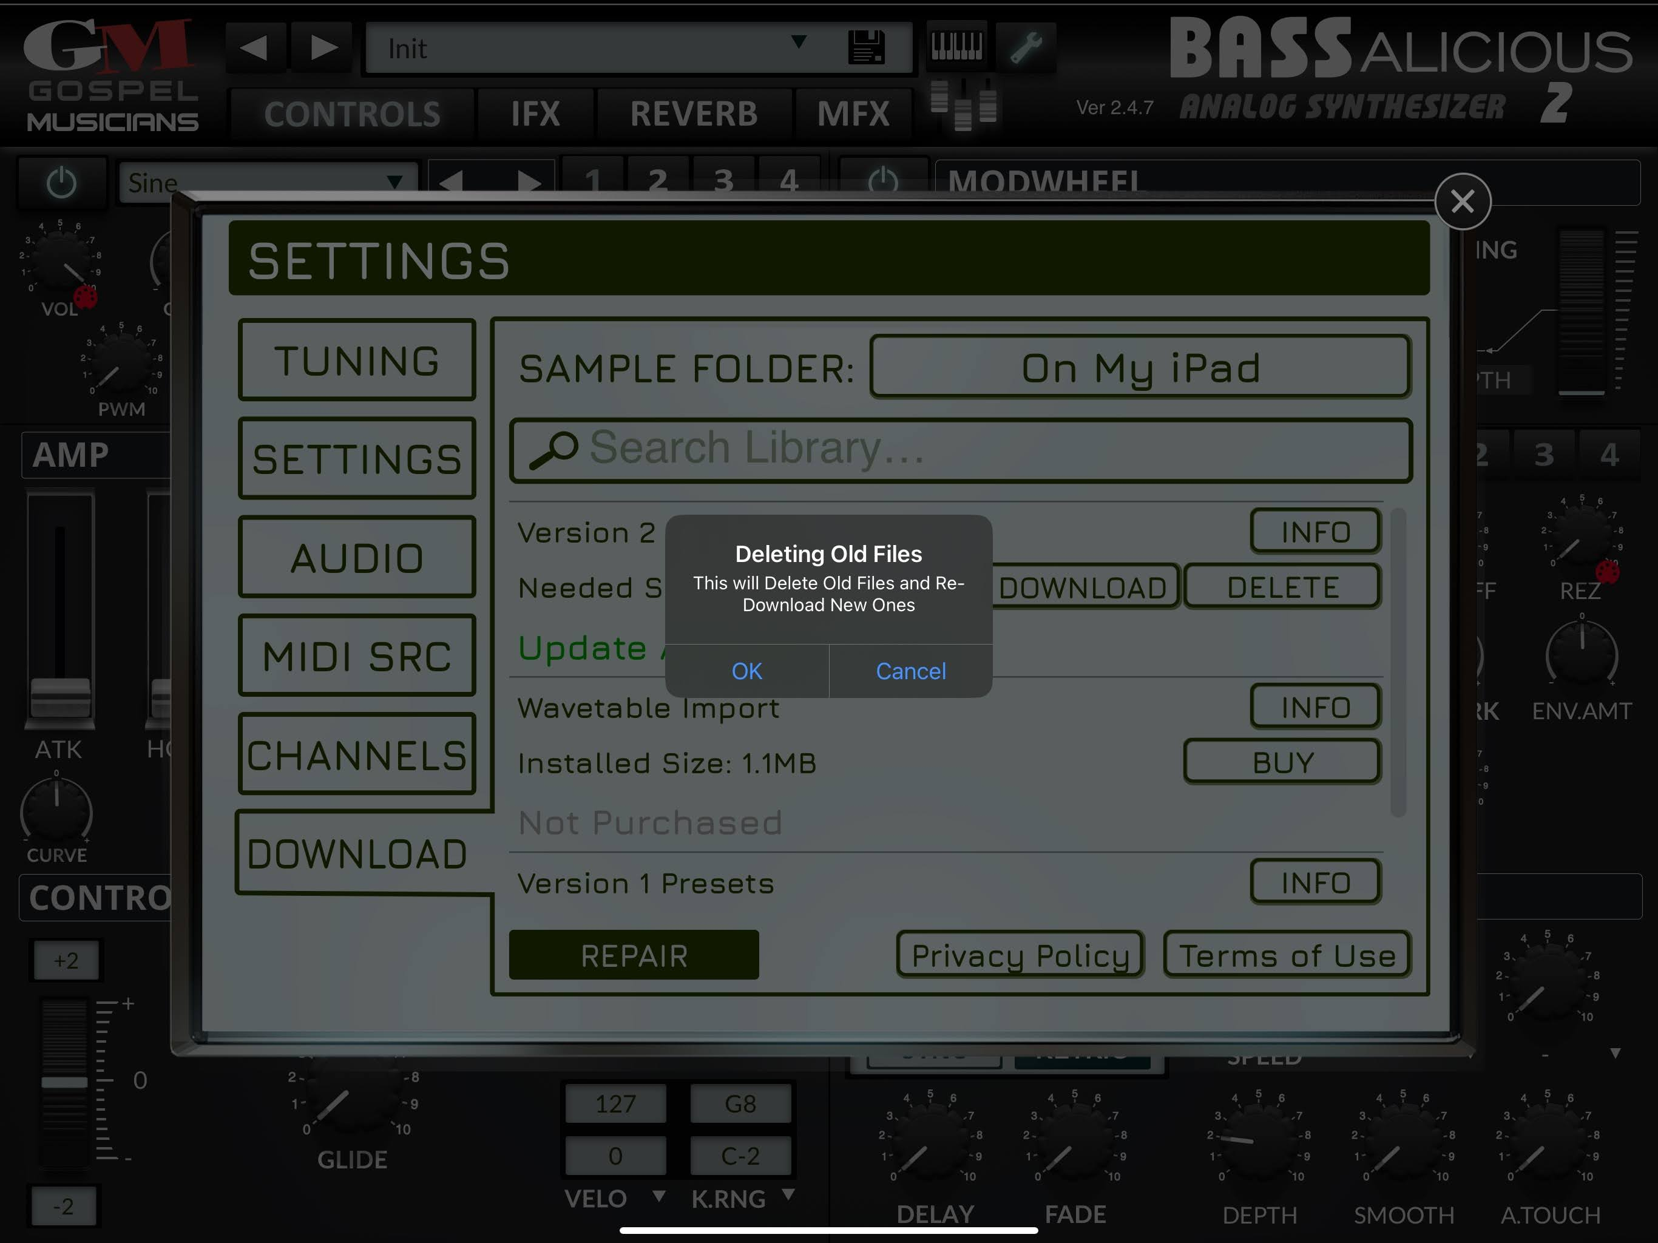Click the library list scrollbar
Viewport: 1658px width, 1243px height.
(x=1397, y=663)
